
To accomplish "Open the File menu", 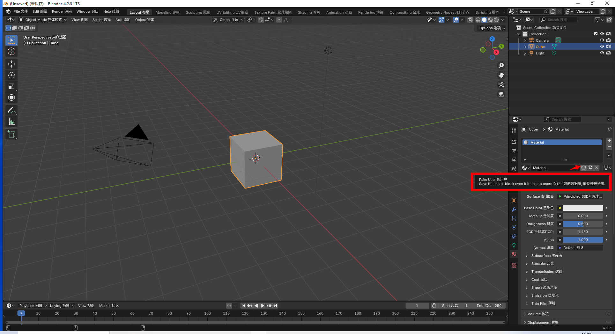I will tap(20, 11).
